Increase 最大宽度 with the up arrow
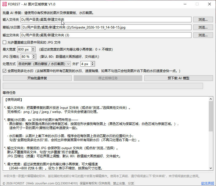This screenshot has width=216, height=186. coord(33,48)
